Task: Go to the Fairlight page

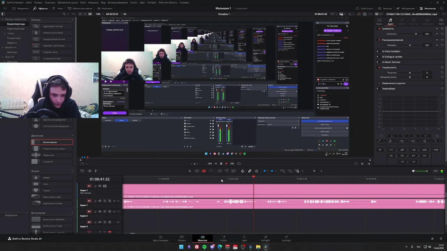Action: pos(265,238)
